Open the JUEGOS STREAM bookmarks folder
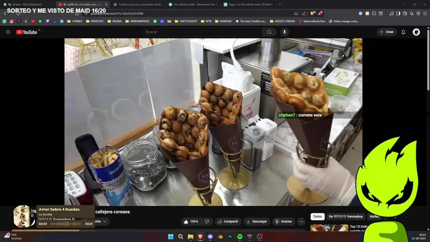This screenshot has height=242, width=430. point(282,21)
